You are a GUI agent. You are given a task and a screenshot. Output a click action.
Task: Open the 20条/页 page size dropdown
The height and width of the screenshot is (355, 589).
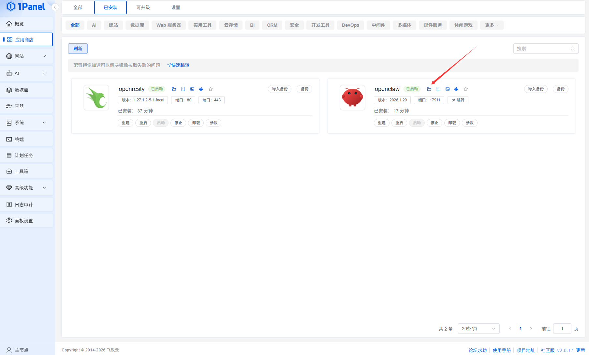[x=478, y=329]
